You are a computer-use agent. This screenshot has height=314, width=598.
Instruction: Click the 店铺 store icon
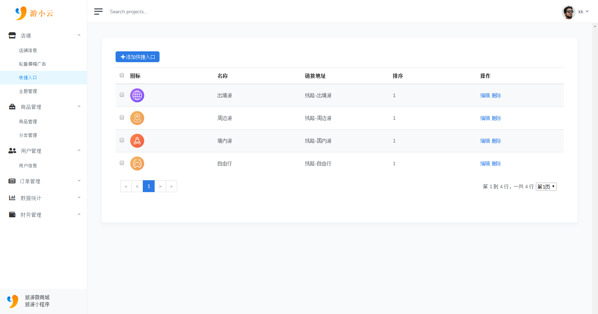tap(12, 35)
